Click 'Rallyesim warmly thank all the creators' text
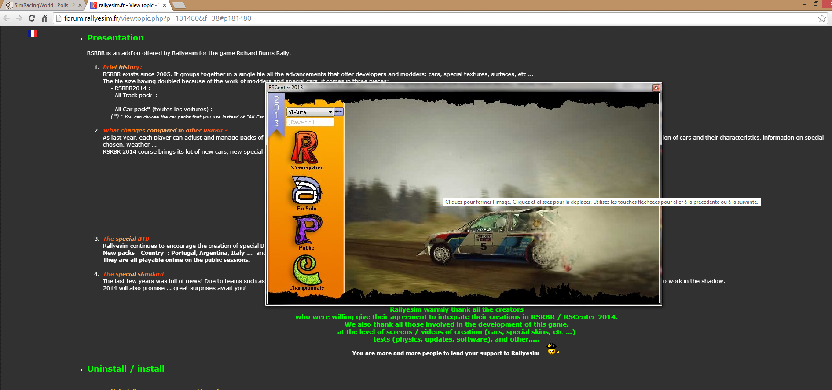The width and height of the screenshot is (832, 390). tap(457, 309)
